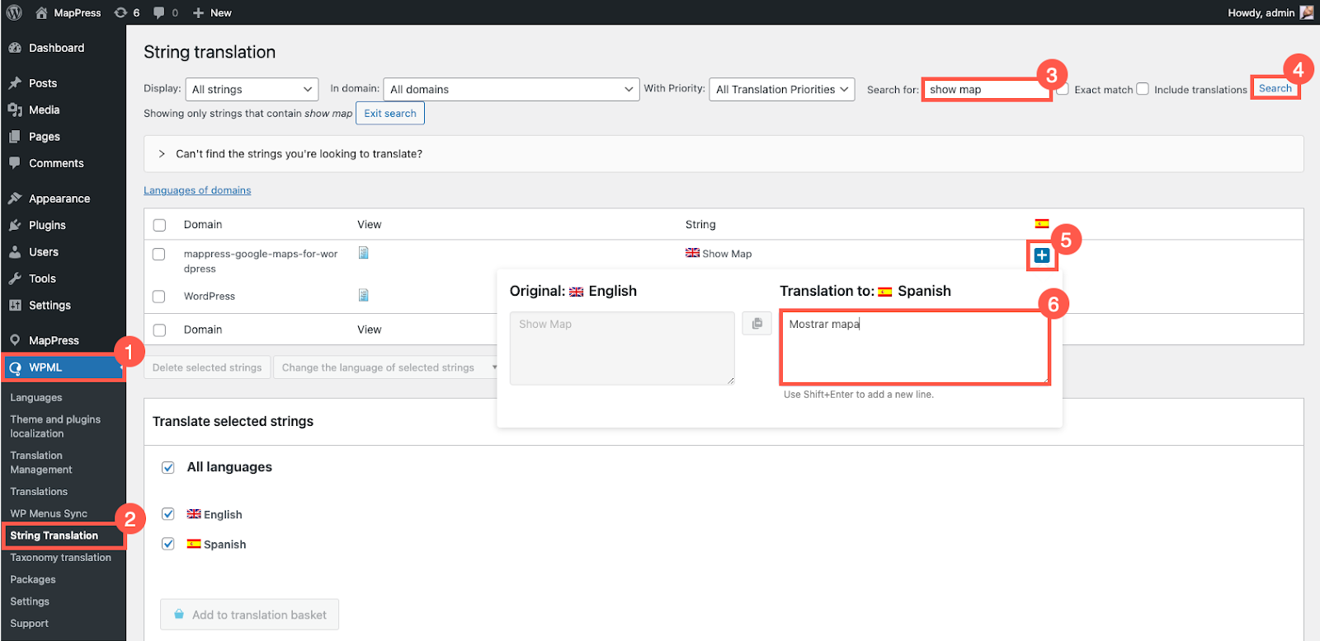Click the Users person icon
This screenshot has height=641, width=1320.
pos(15,252)
